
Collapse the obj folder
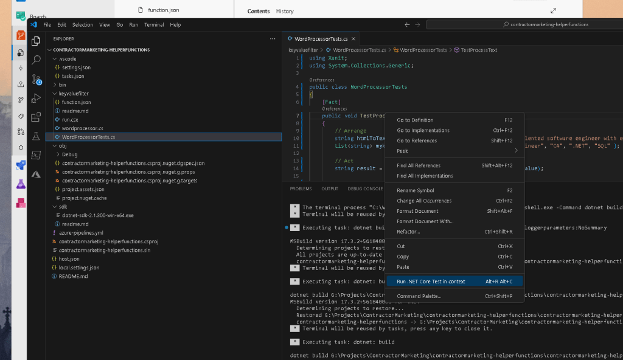[x=55, y=146]
